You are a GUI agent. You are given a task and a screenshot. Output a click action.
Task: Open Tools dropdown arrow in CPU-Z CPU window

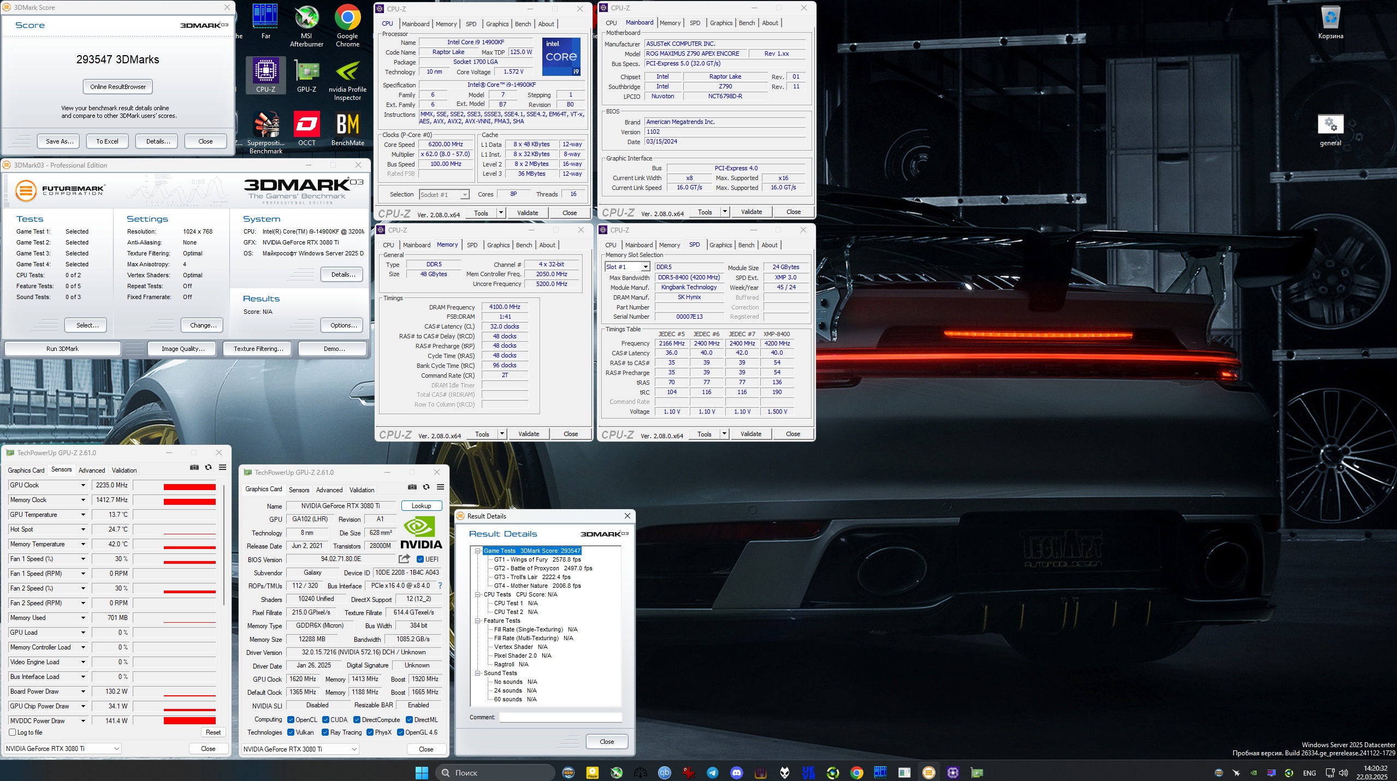pyautogui.click(x=501, y=213)
